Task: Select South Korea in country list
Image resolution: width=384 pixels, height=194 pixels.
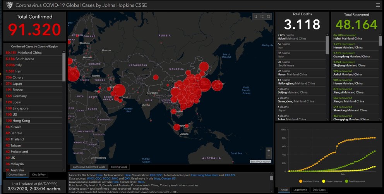Action: 33,59
